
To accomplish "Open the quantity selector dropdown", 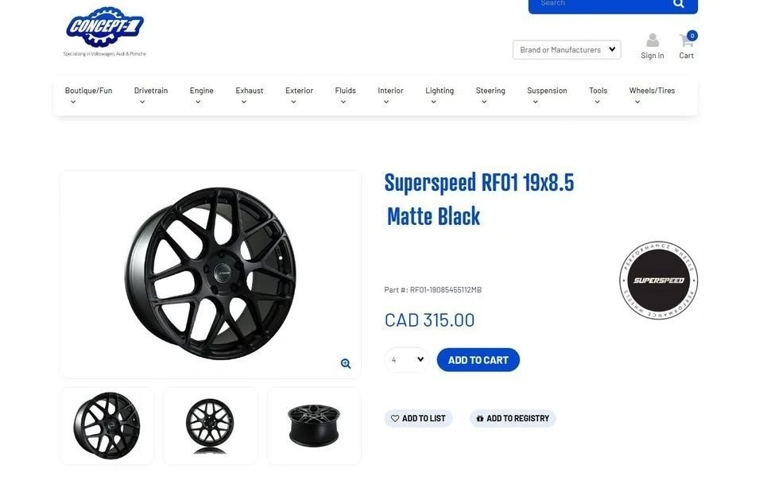I will coord(407,359).
